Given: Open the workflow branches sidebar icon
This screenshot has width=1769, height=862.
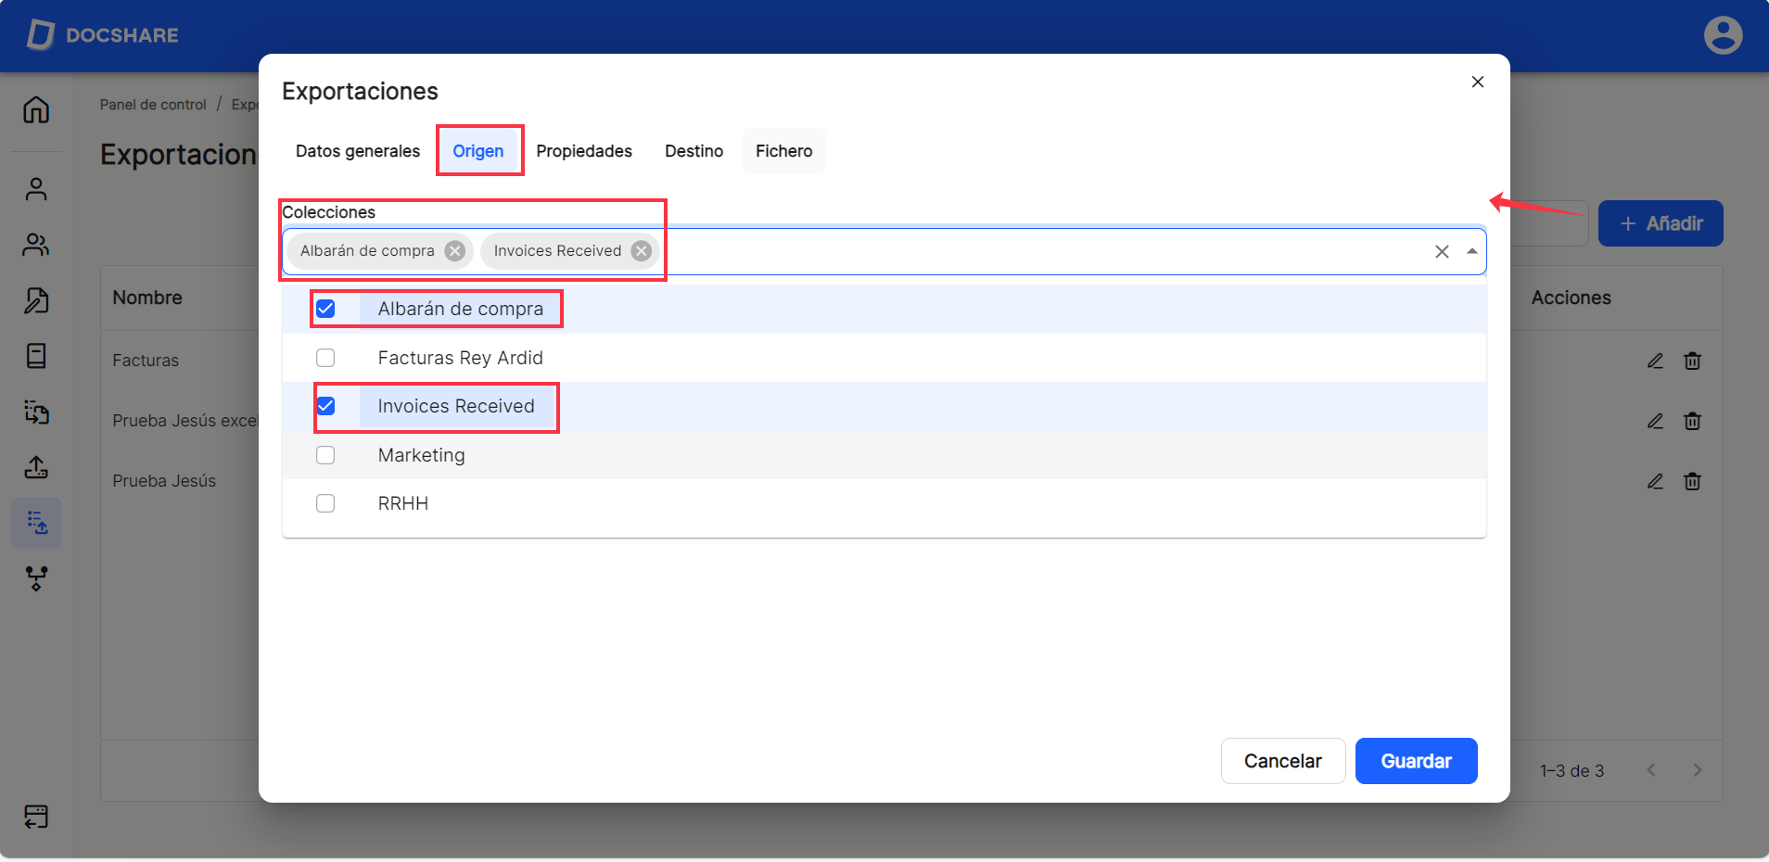Looking at the screenshot, I should (x=36, y=578).
